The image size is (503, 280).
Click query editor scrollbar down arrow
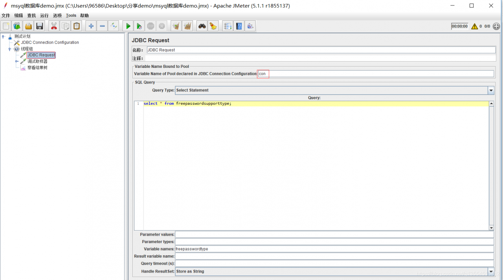[491, 228]
